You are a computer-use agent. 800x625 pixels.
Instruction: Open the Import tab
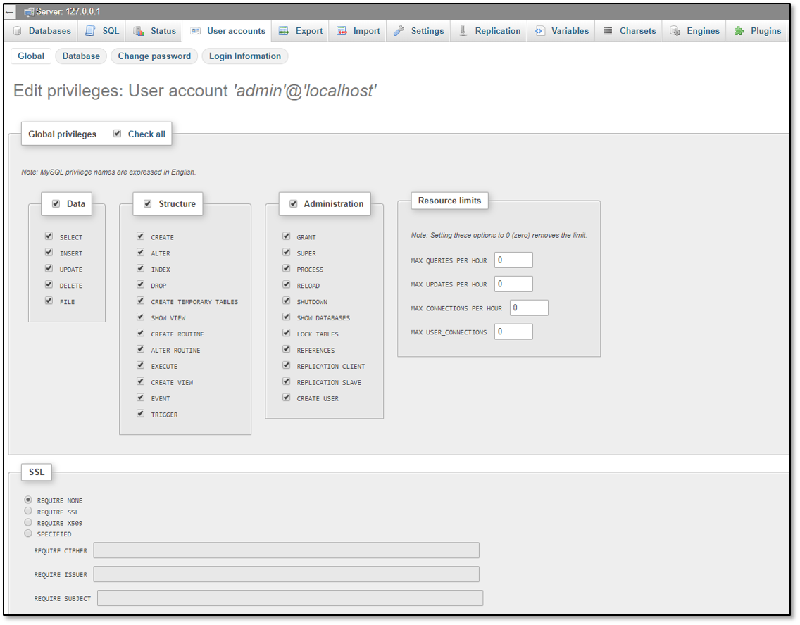click(358, 31)
